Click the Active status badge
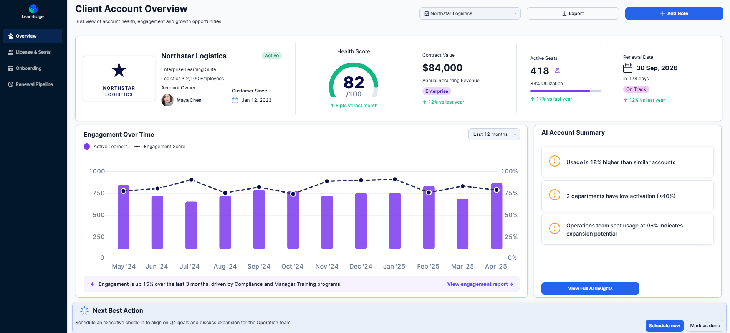 pos(272,56)
